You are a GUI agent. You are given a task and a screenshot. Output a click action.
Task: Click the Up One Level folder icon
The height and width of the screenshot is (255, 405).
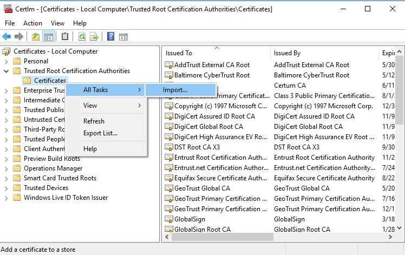36,37
